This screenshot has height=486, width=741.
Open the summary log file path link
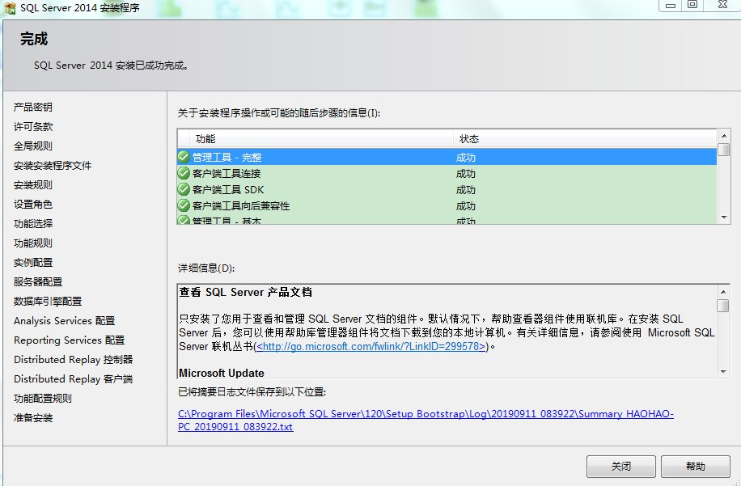[426, 420]
